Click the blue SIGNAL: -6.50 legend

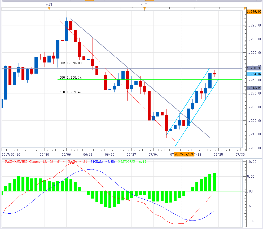pyautogui.click(x=103, y=161)
